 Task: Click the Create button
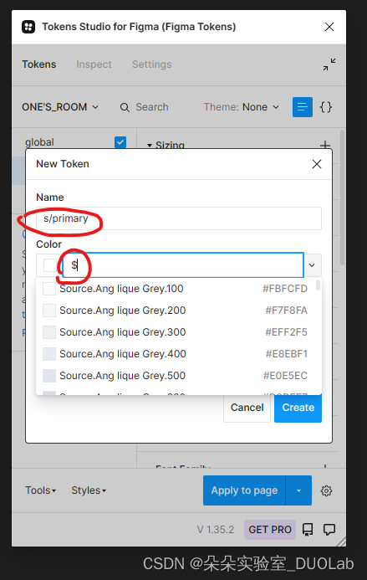point(298,408)
